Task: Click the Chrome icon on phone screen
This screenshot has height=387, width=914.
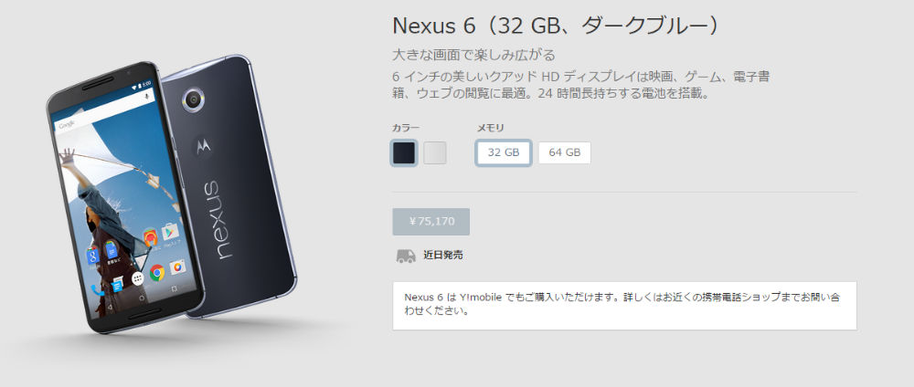Action: pyautogui.click(x=157, y=272)
